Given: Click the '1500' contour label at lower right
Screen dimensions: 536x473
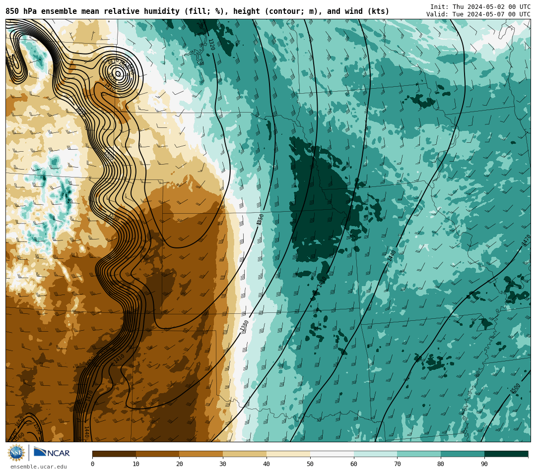Looking at the screenshot, I should [515, 389].
